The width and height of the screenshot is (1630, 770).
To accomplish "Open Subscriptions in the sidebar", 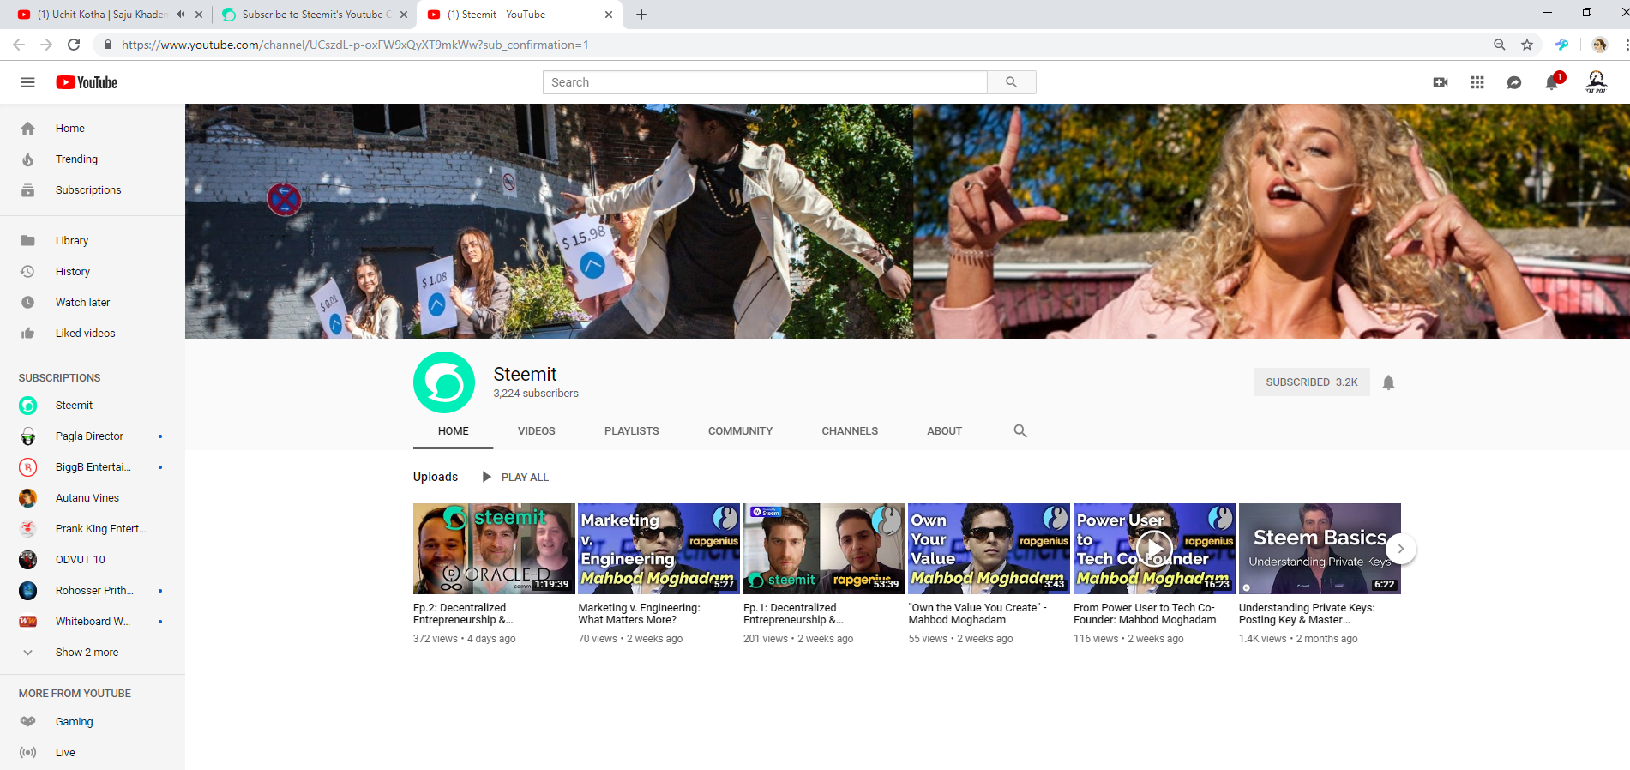I will [93, 190].
